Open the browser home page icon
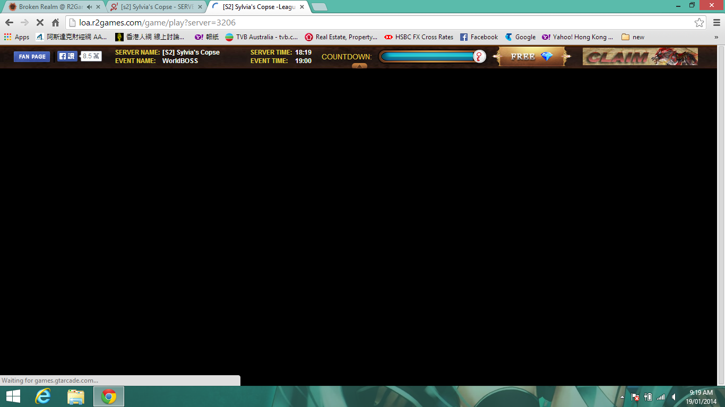 [x=55, y=23]
